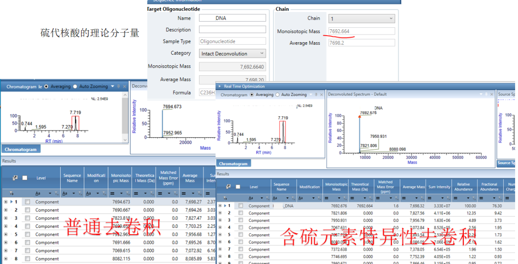Switch to left Chromatogram tab
Screen dimensions: 518x264
click(21, 149)
